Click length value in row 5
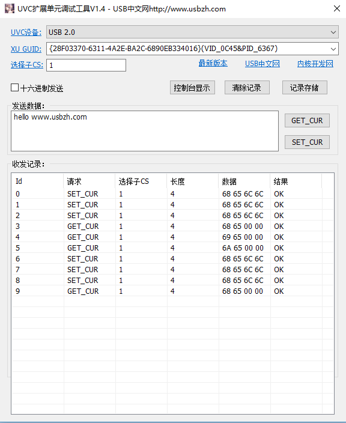The image size is (346, 423). click(172, 248)
